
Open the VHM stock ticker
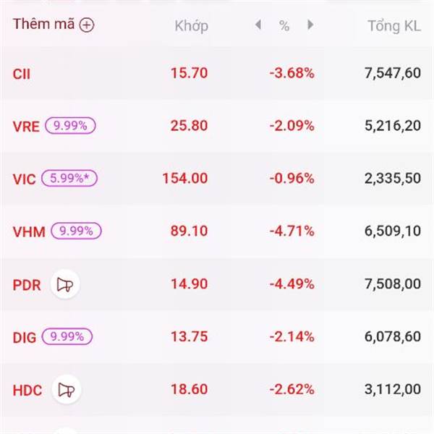coord(29,231)
